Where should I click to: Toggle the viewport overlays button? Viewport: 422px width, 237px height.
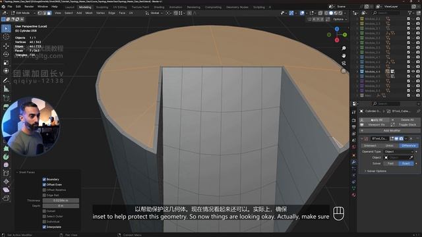(x=302, y=13)
